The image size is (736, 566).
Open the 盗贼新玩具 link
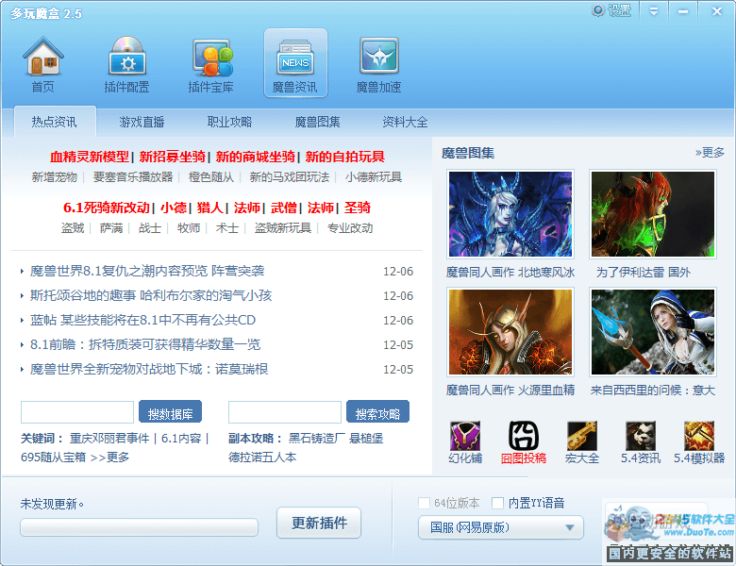283,228
